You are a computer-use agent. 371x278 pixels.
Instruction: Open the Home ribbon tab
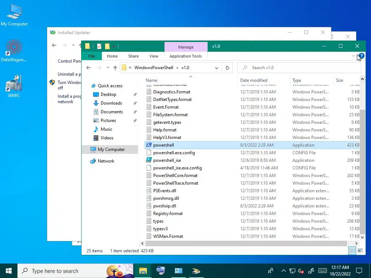(x=112, y=56)
